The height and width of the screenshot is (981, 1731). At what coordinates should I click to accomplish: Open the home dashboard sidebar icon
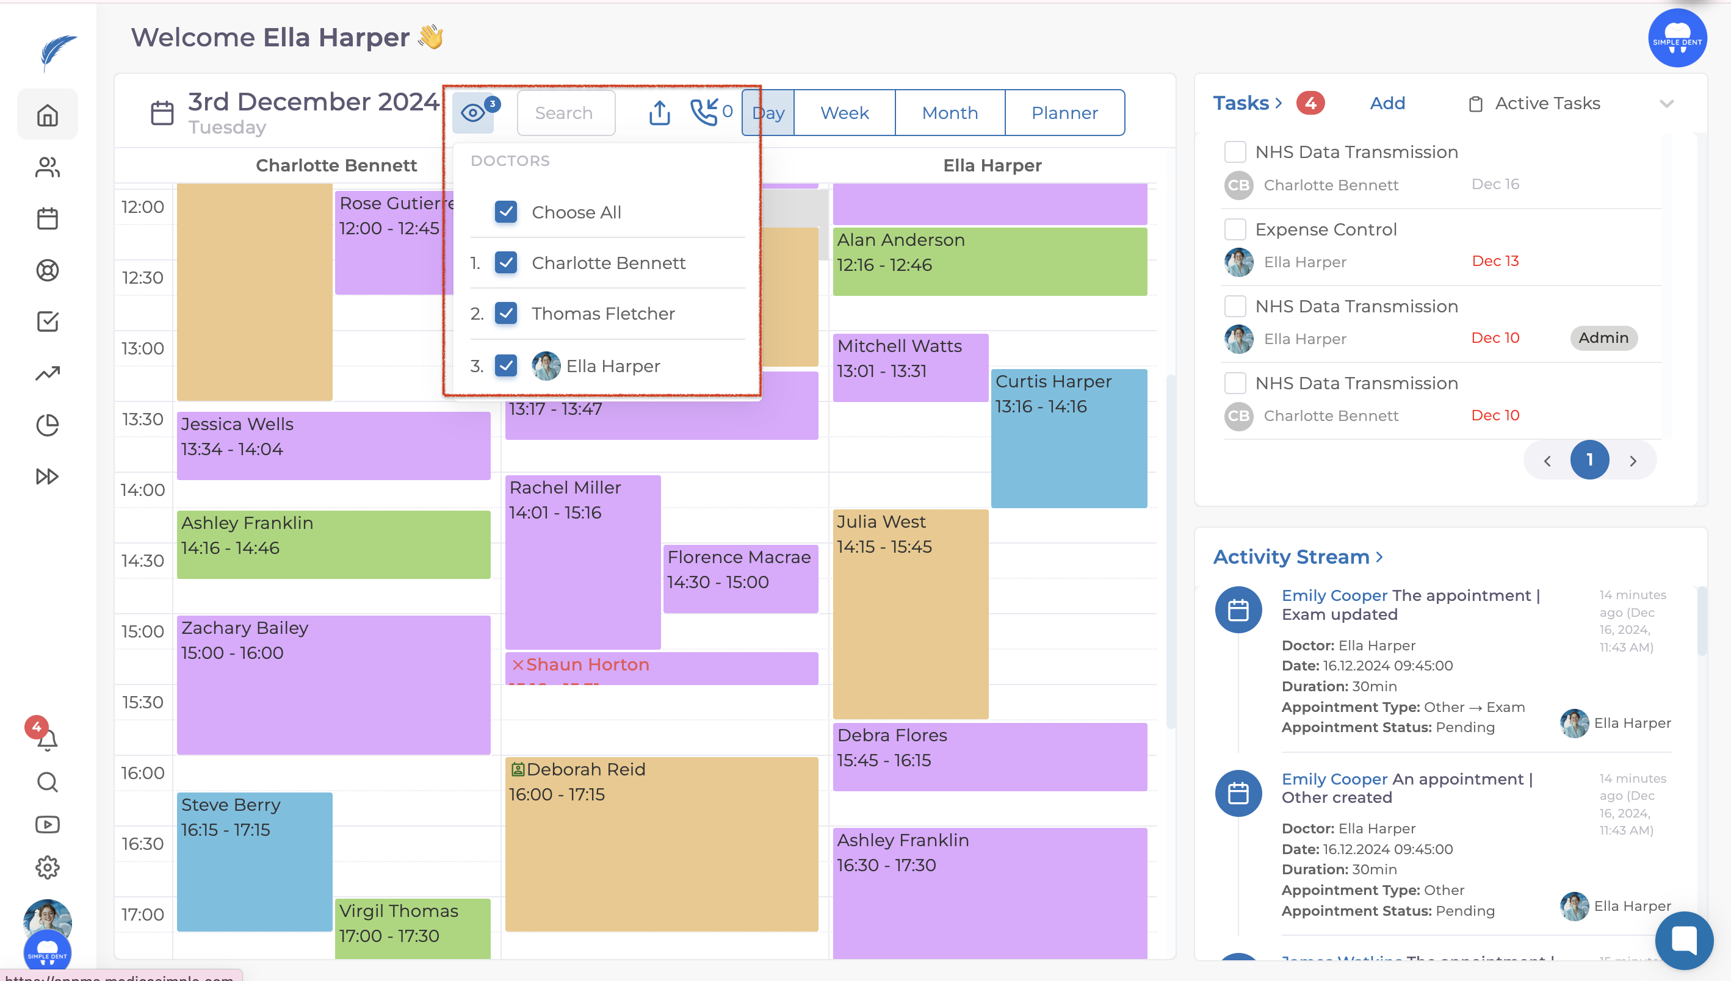(47, 115)
